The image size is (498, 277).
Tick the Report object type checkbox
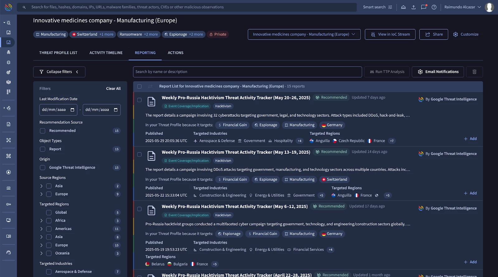(x=43, y=149)
